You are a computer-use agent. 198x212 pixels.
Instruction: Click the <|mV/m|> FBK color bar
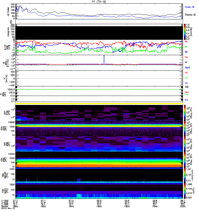click(x=185, y=175)
